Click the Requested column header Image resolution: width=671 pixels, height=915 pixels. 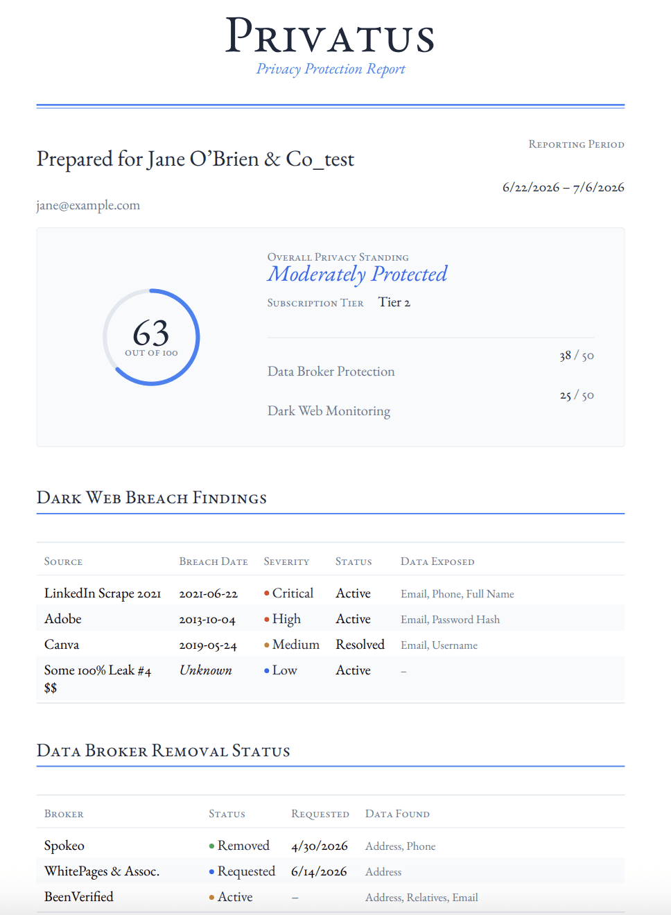(320, 814)
